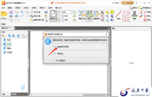Expand the bookmark toolbar overflow chevron
Screen dimensions: 152x97
(x=27, y=36)
